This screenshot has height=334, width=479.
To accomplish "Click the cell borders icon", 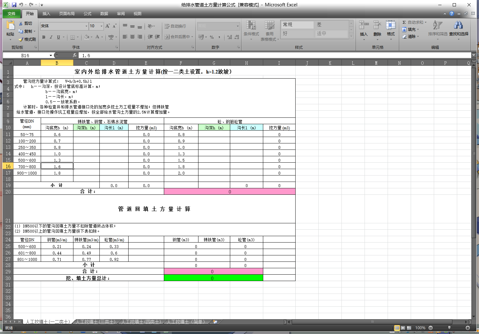I will click(x=72, y=37).
